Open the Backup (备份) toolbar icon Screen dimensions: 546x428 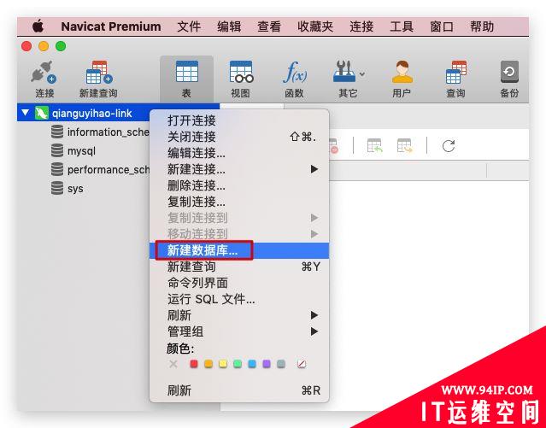pyautogui.click(x=509, y=72)
